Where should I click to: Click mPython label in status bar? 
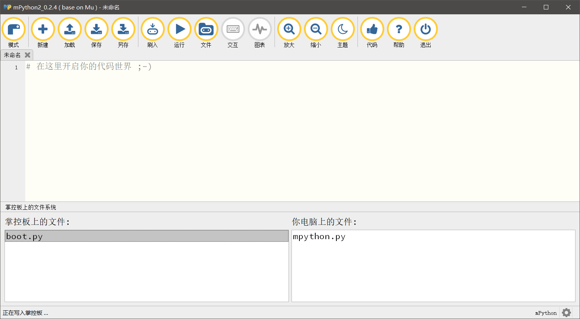(546, 313)
